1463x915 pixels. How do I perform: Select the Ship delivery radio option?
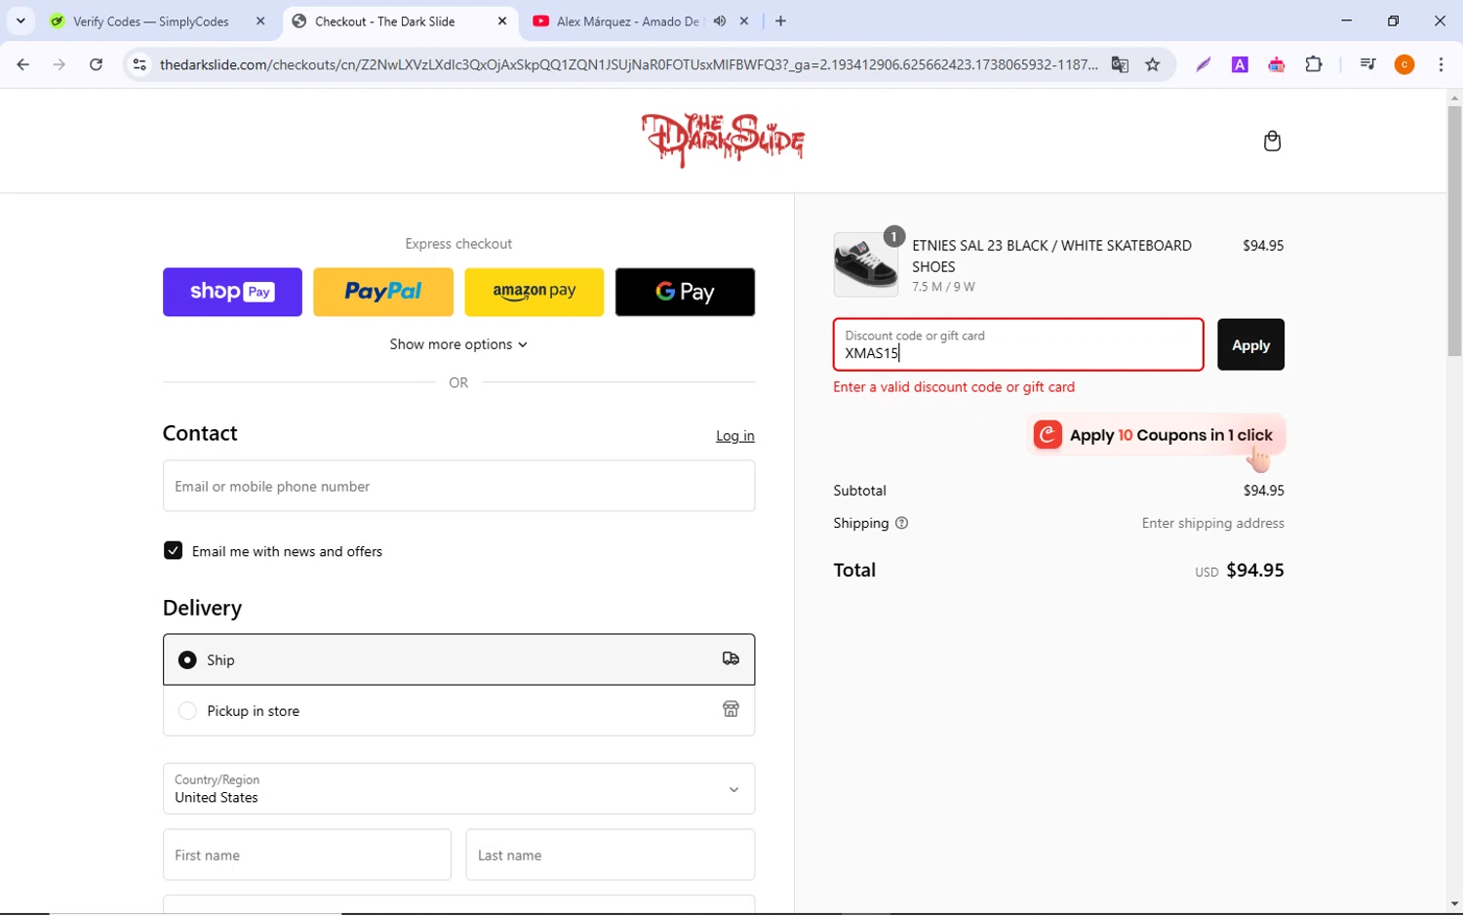point(187,660)
